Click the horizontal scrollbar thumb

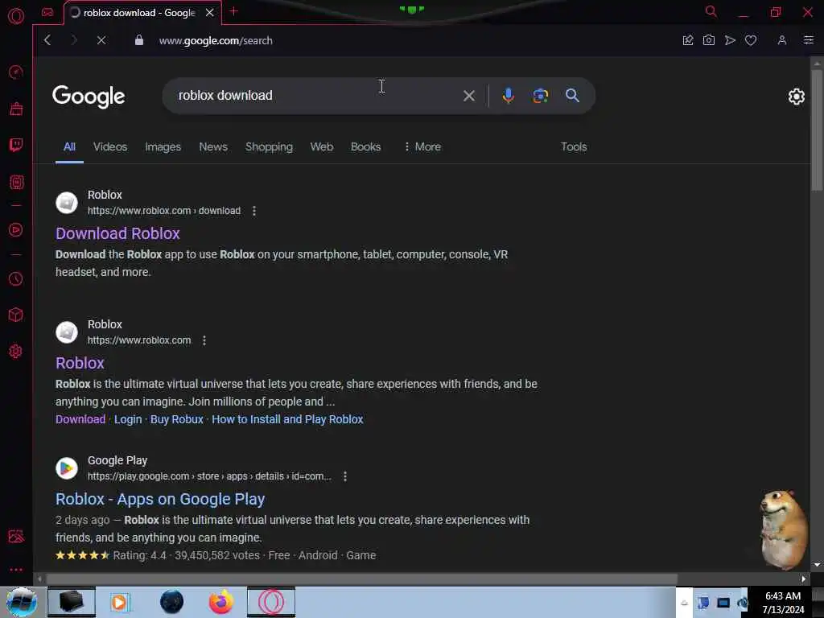coord(361,579)
